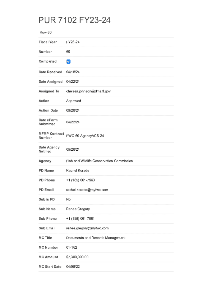Viewport: 212px width, 282px height.
Task: Click the Sub Name Renee Gregory
Action: click(78, 209)
